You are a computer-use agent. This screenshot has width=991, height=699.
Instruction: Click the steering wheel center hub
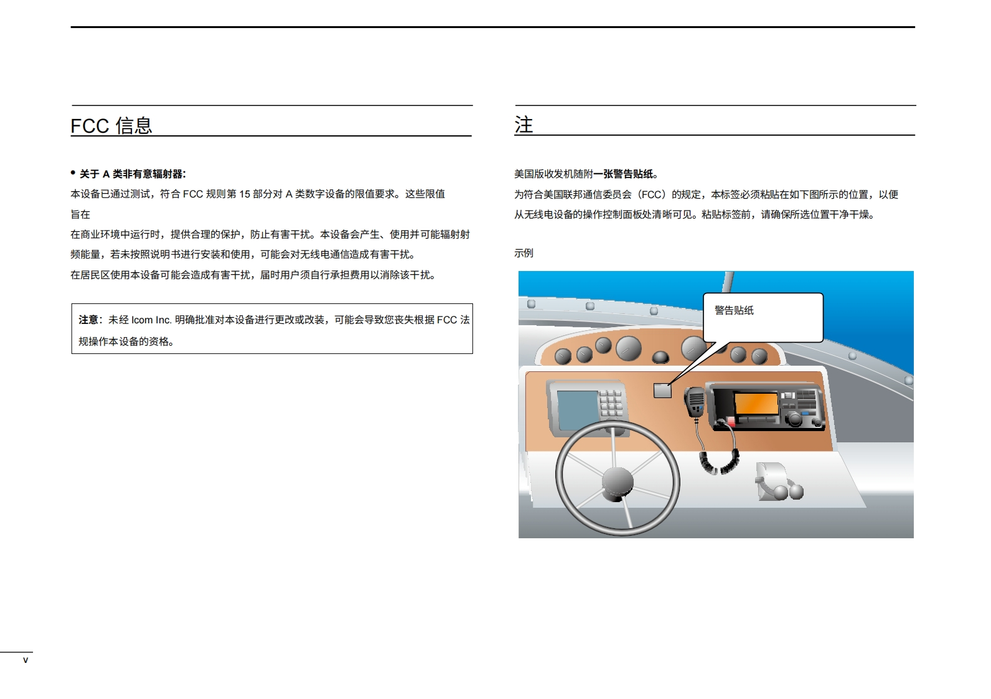pyautogui.click(x=617, y=482)
